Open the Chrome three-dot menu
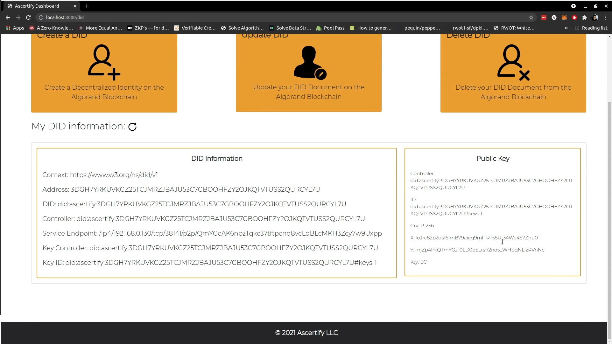Screen dimensions: 612x344 pyautogui.click(x=605, y=17)
